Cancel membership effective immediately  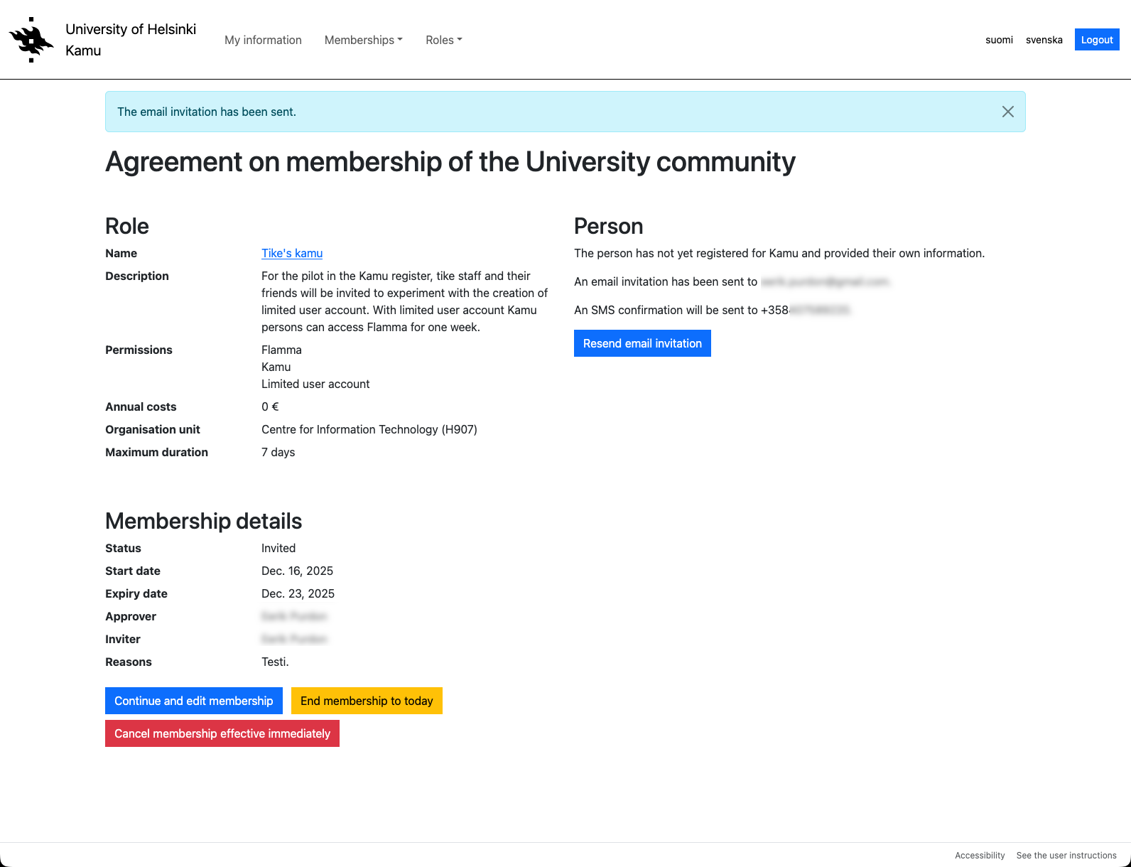[222, 733]
